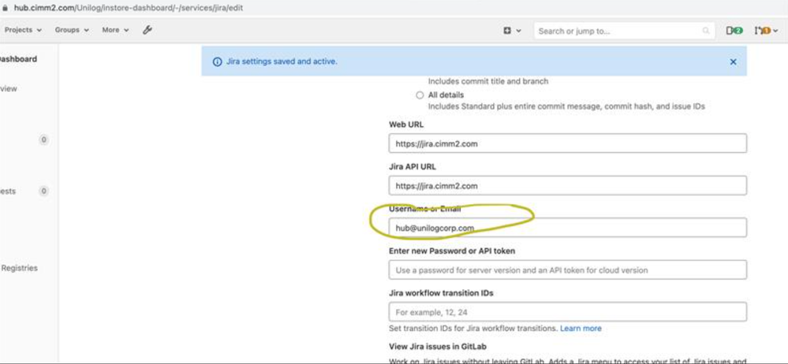
Task: Open the create-new dropdown chevron
Action: click(519, 32)
